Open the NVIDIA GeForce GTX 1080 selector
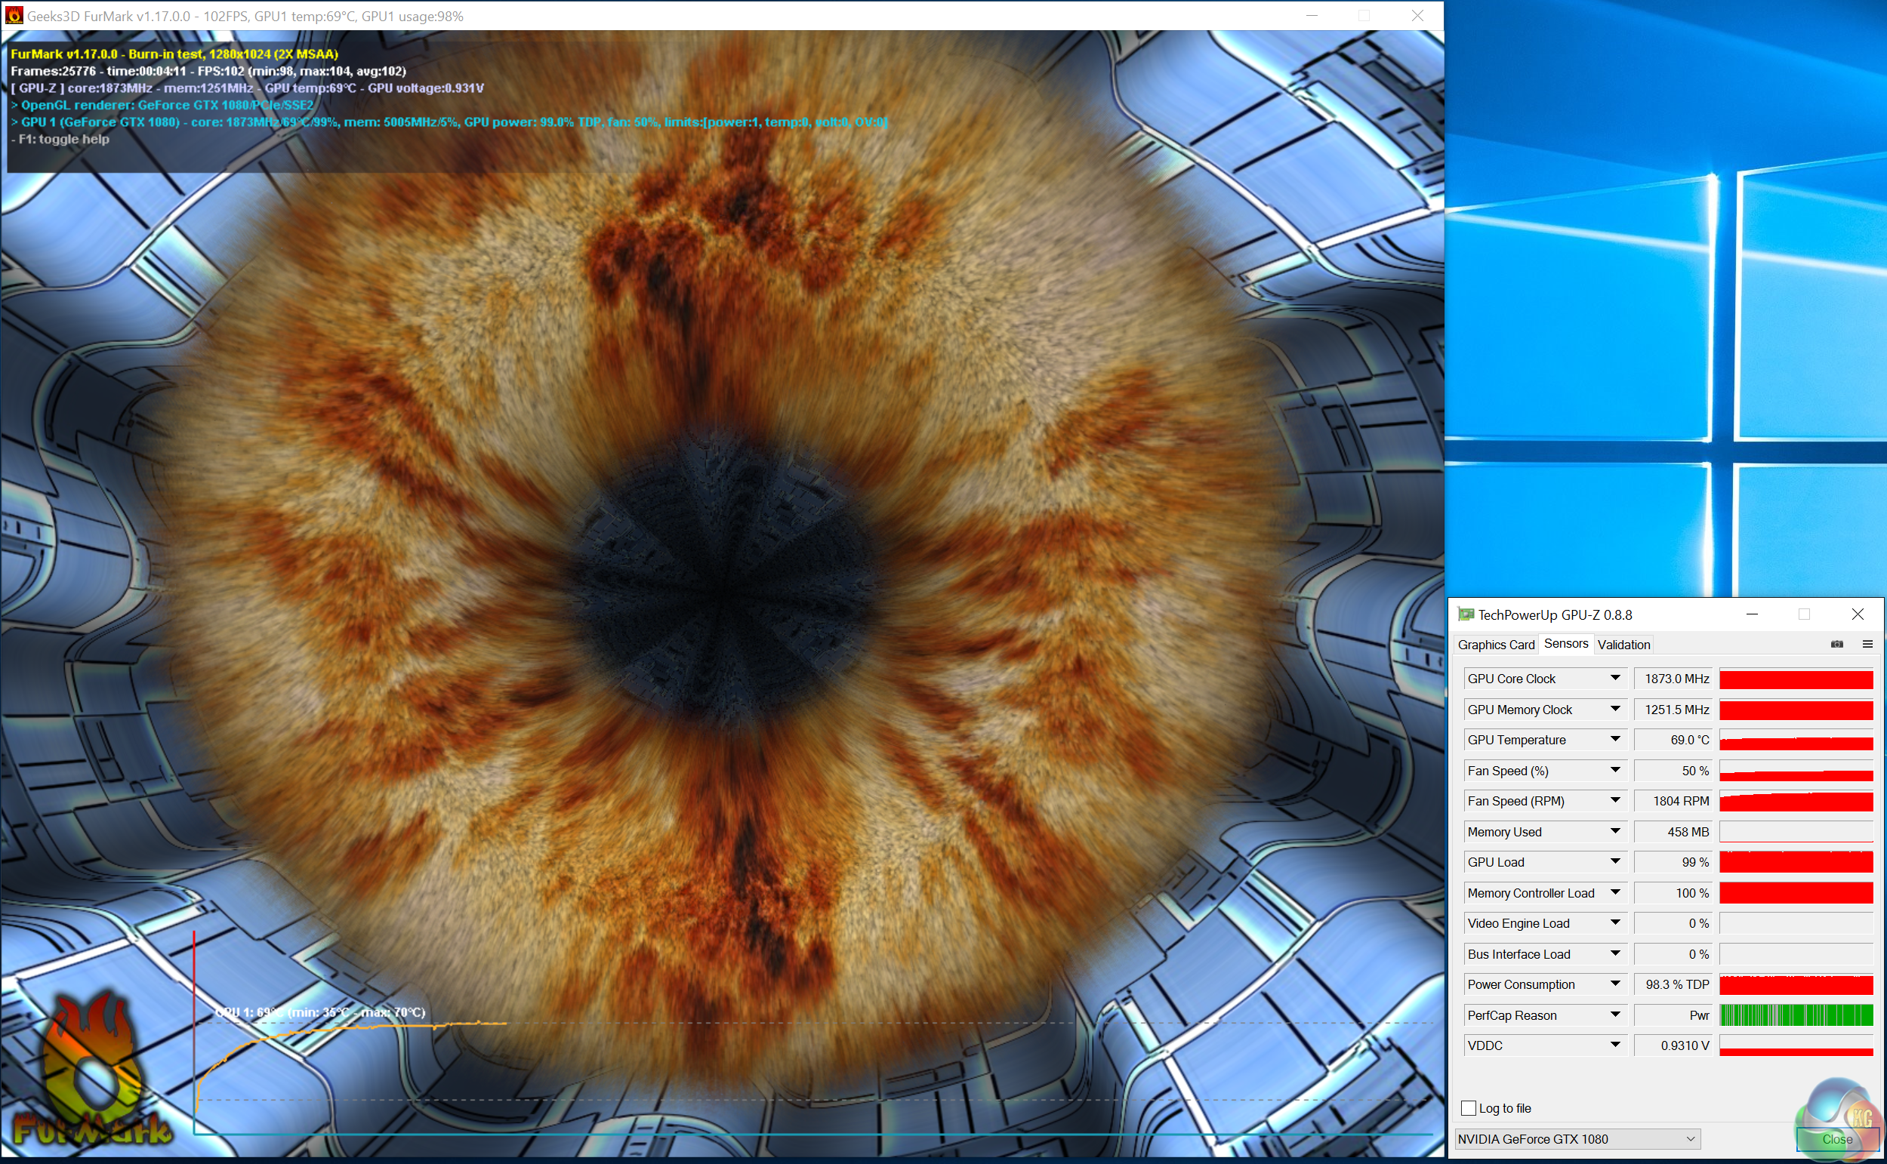The width and height of the screenshot is (1887, 1164). tap(1577, 1138)
